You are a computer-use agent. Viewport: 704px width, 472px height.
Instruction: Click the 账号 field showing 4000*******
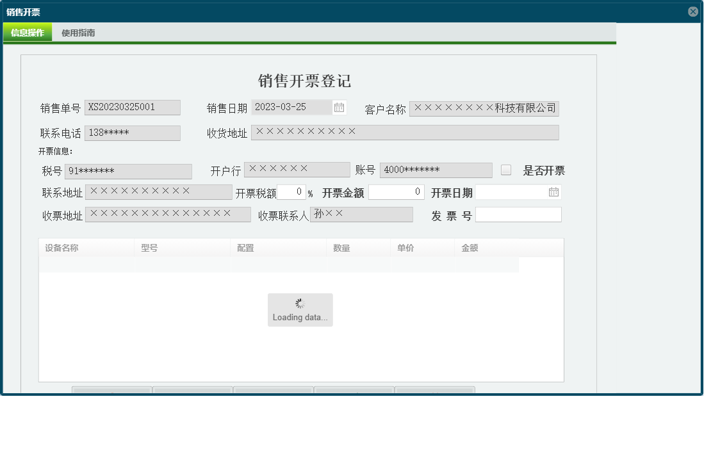click(436, 170)
